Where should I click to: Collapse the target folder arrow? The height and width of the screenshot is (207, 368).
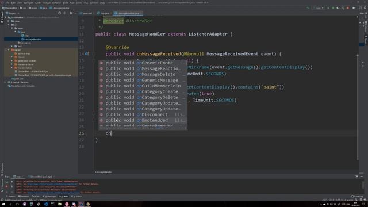pyautogui.click(x=9, y=50)
